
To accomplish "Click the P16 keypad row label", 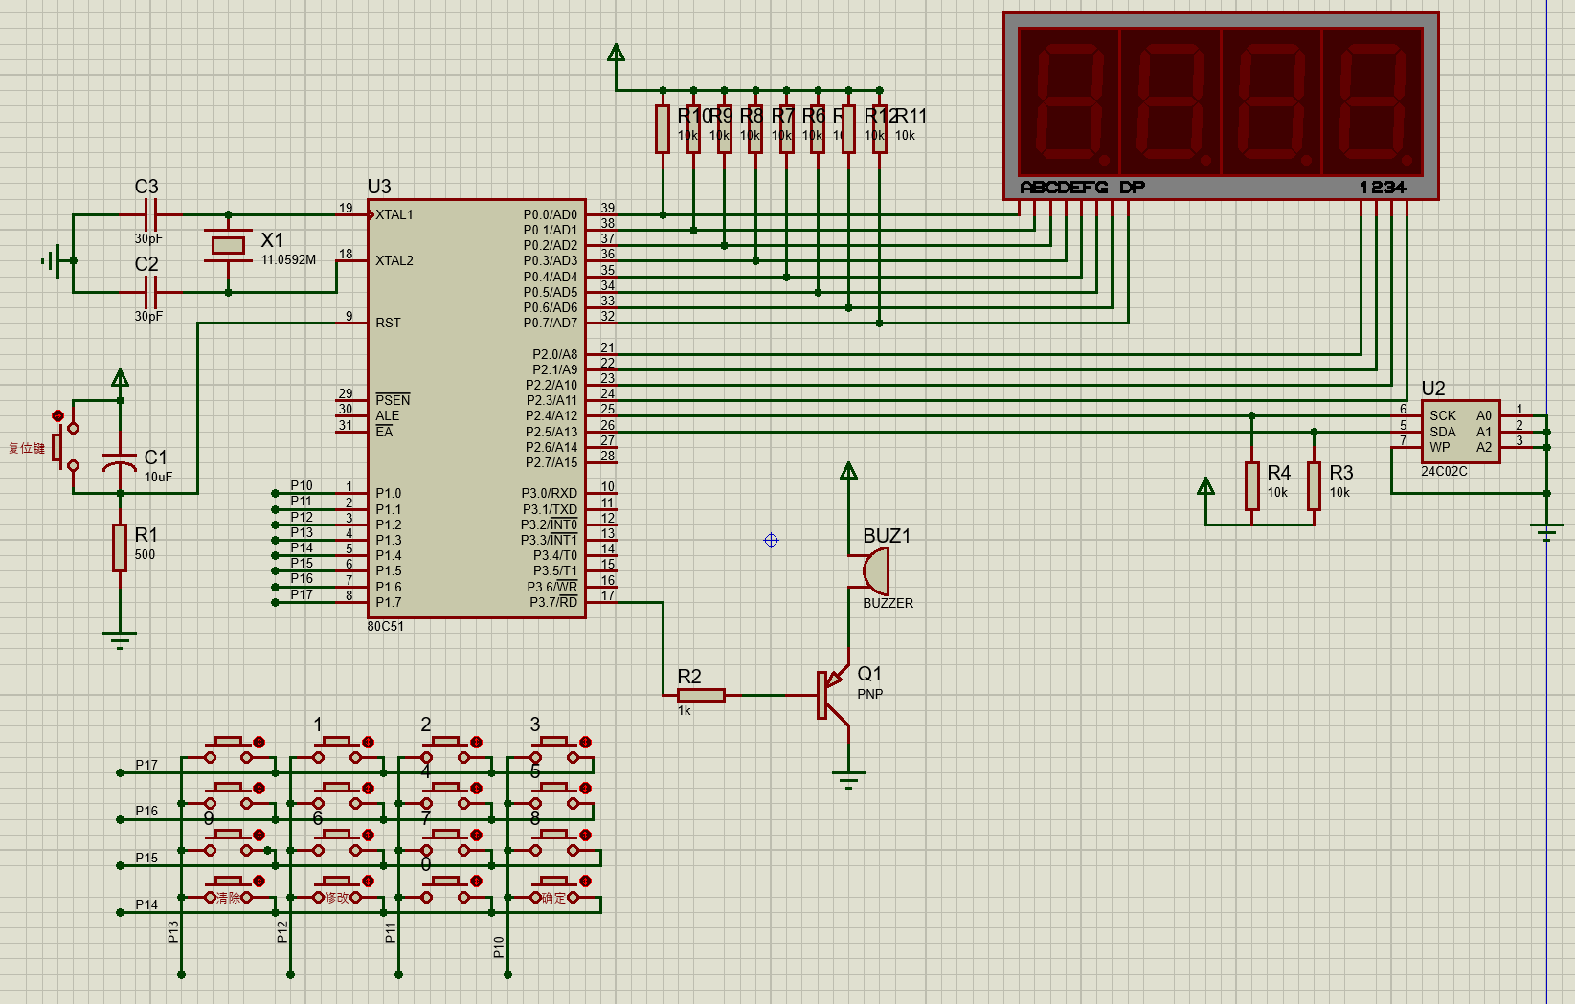I will point(146,811).
